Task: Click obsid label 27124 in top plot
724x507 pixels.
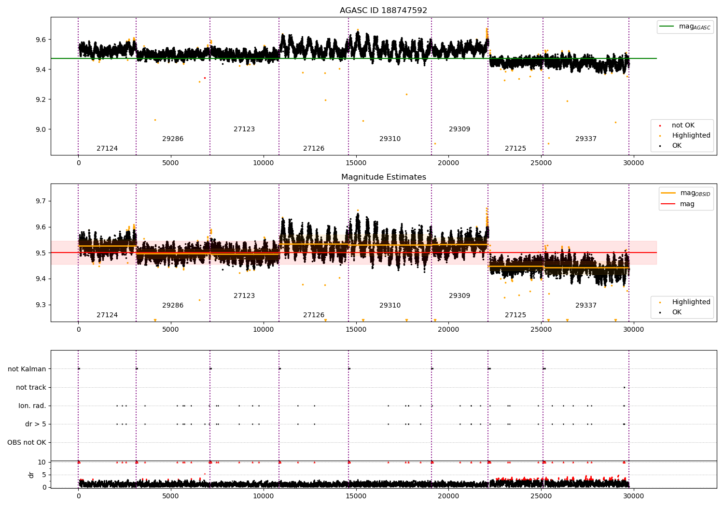Action: [107, 148]
